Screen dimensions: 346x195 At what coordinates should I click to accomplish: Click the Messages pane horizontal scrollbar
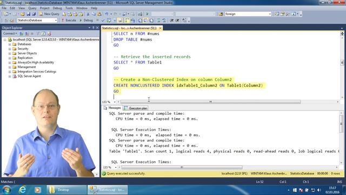(x=182, y=167)
